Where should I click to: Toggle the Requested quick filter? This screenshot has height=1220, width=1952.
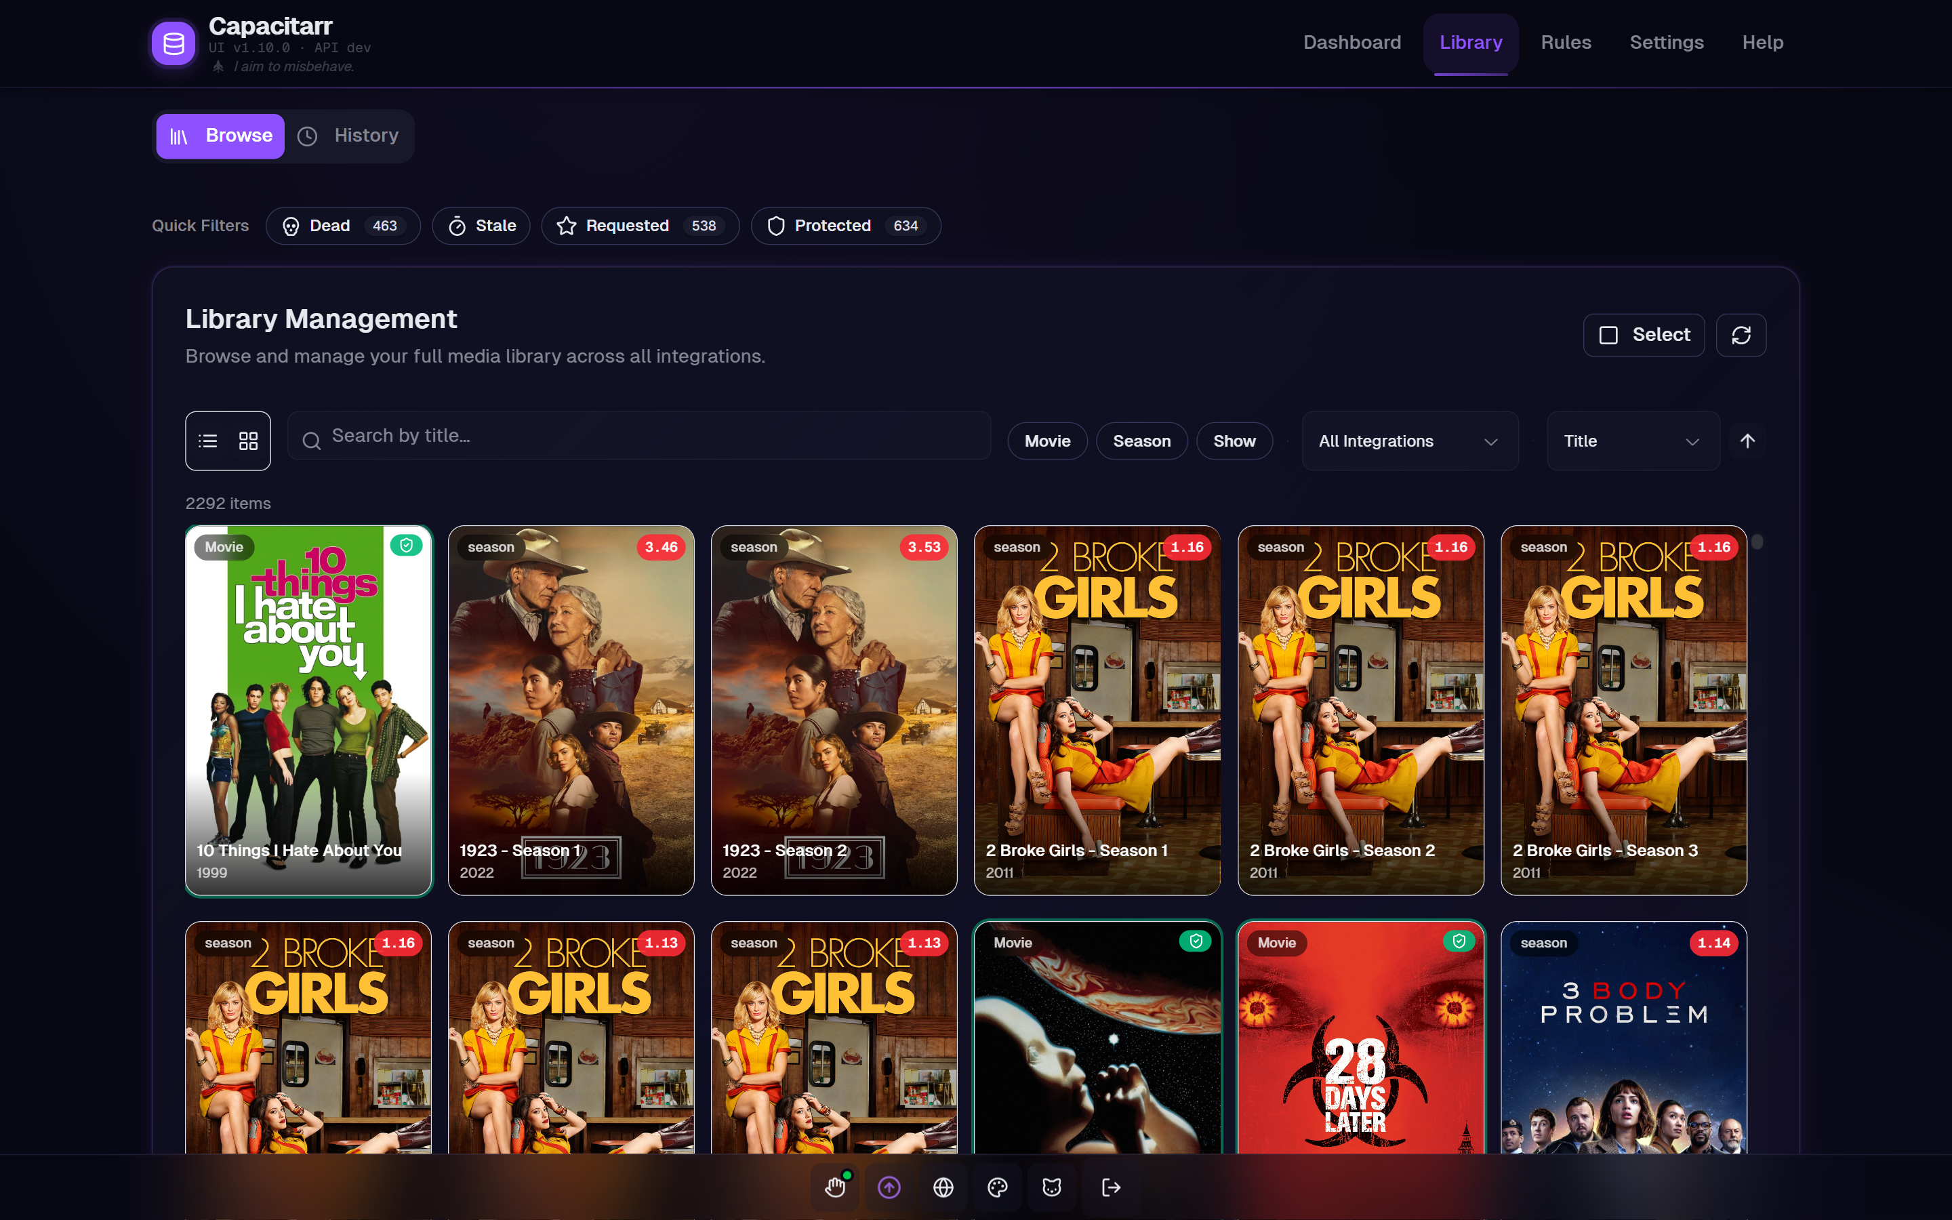640,226
